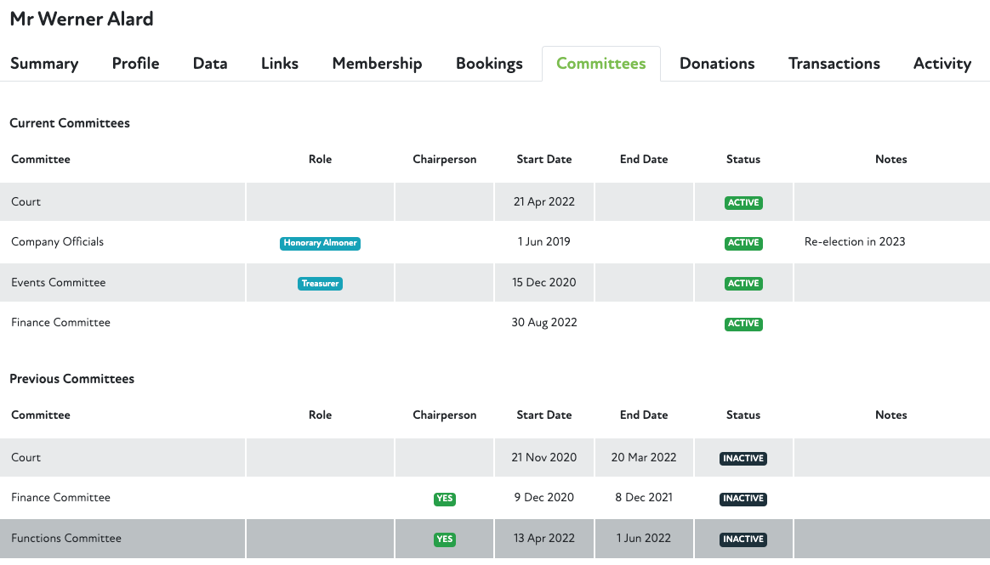Click Start Date header under Current Committees
This screenshot has height=565, width=990.
[543, 160]
